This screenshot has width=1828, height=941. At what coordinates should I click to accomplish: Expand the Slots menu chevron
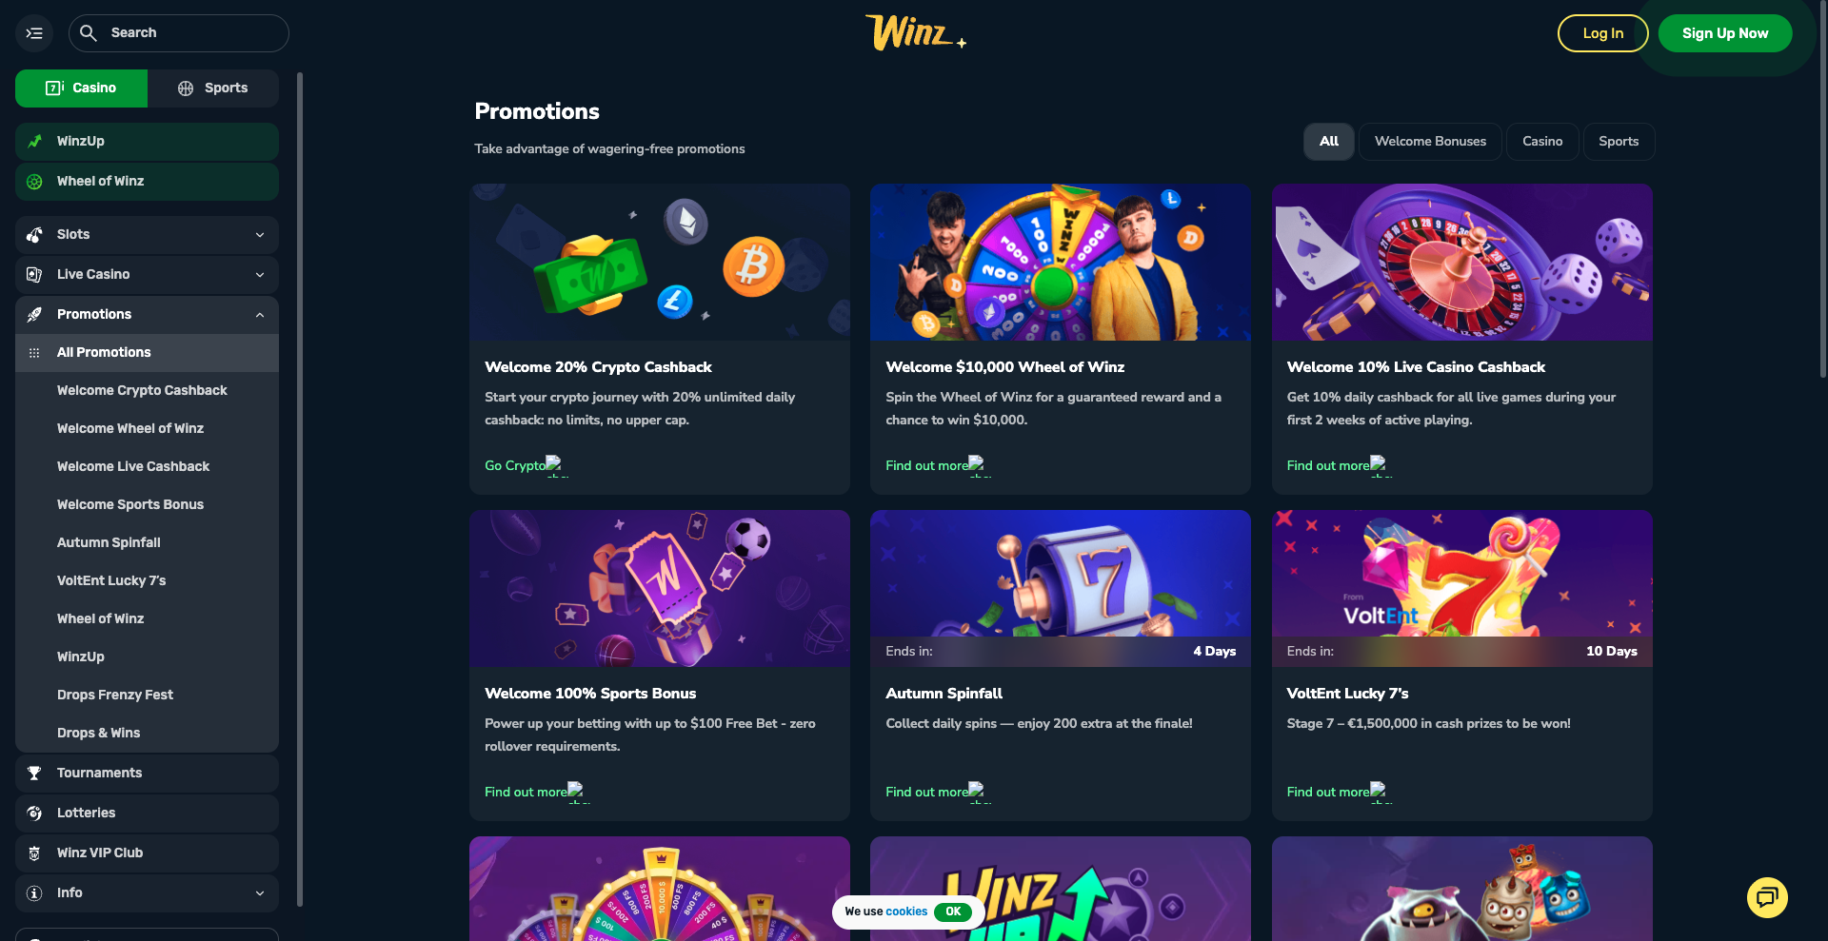pyautogui.click(x=260, y=235)
